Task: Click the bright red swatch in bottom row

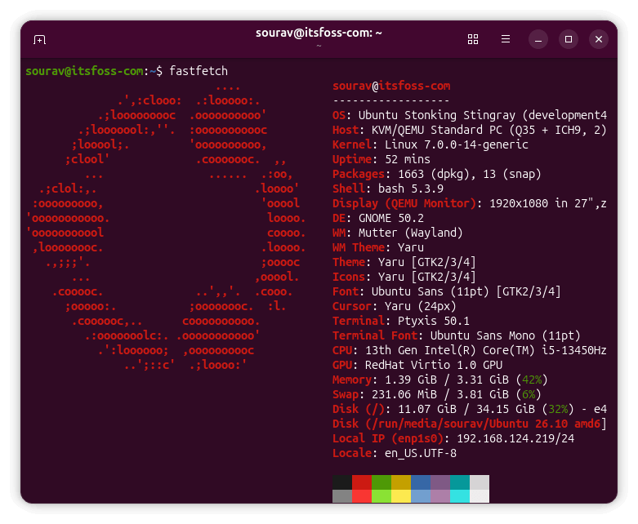Action: [362, 496]
